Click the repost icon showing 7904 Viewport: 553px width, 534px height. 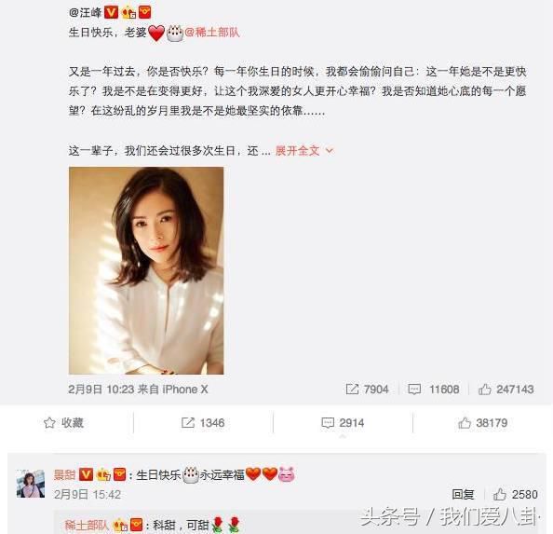tap(352, 390)
